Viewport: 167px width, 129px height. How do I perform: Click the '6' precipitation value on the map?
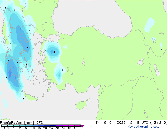tap(21, 29)
